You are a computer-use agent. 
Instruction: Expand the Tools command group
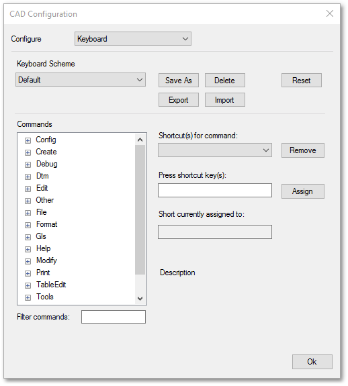tap(28, 297)
